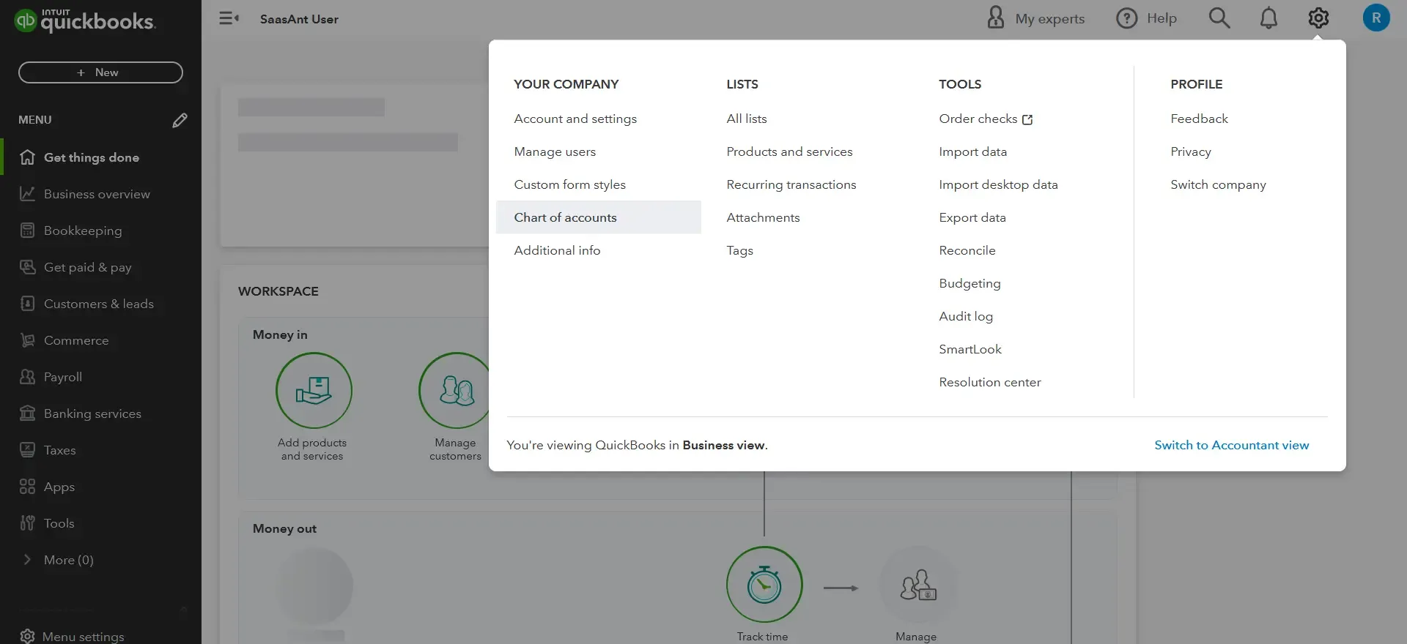1407x644 pixels.
Task: Click My experts label
Action: pos(1049,19)
